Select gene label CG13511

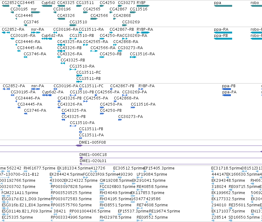click(85, 3)
